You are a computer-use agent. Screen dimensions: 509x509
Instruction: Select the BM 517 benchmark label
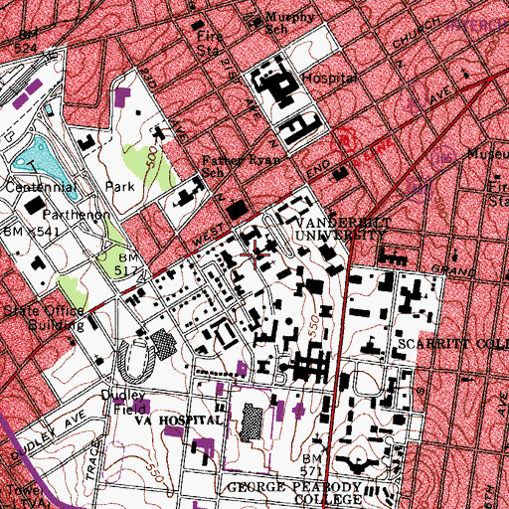127,264
